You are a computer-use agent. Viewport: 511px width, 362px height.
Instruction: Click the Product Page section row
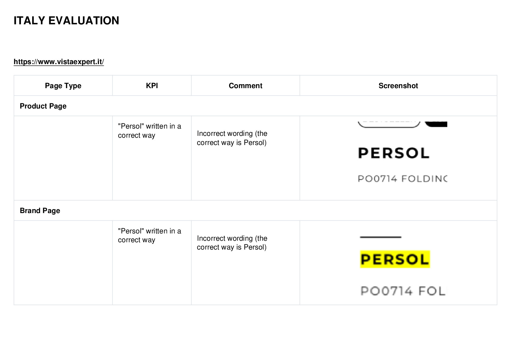coord(255,106)
